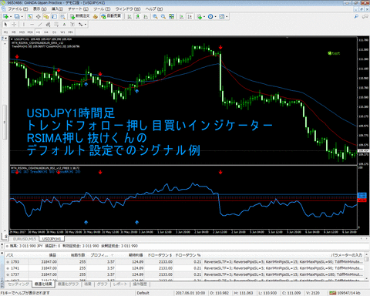
Task: Sort results by ドローダウン $ column header
Action: [x=160, y=255]
